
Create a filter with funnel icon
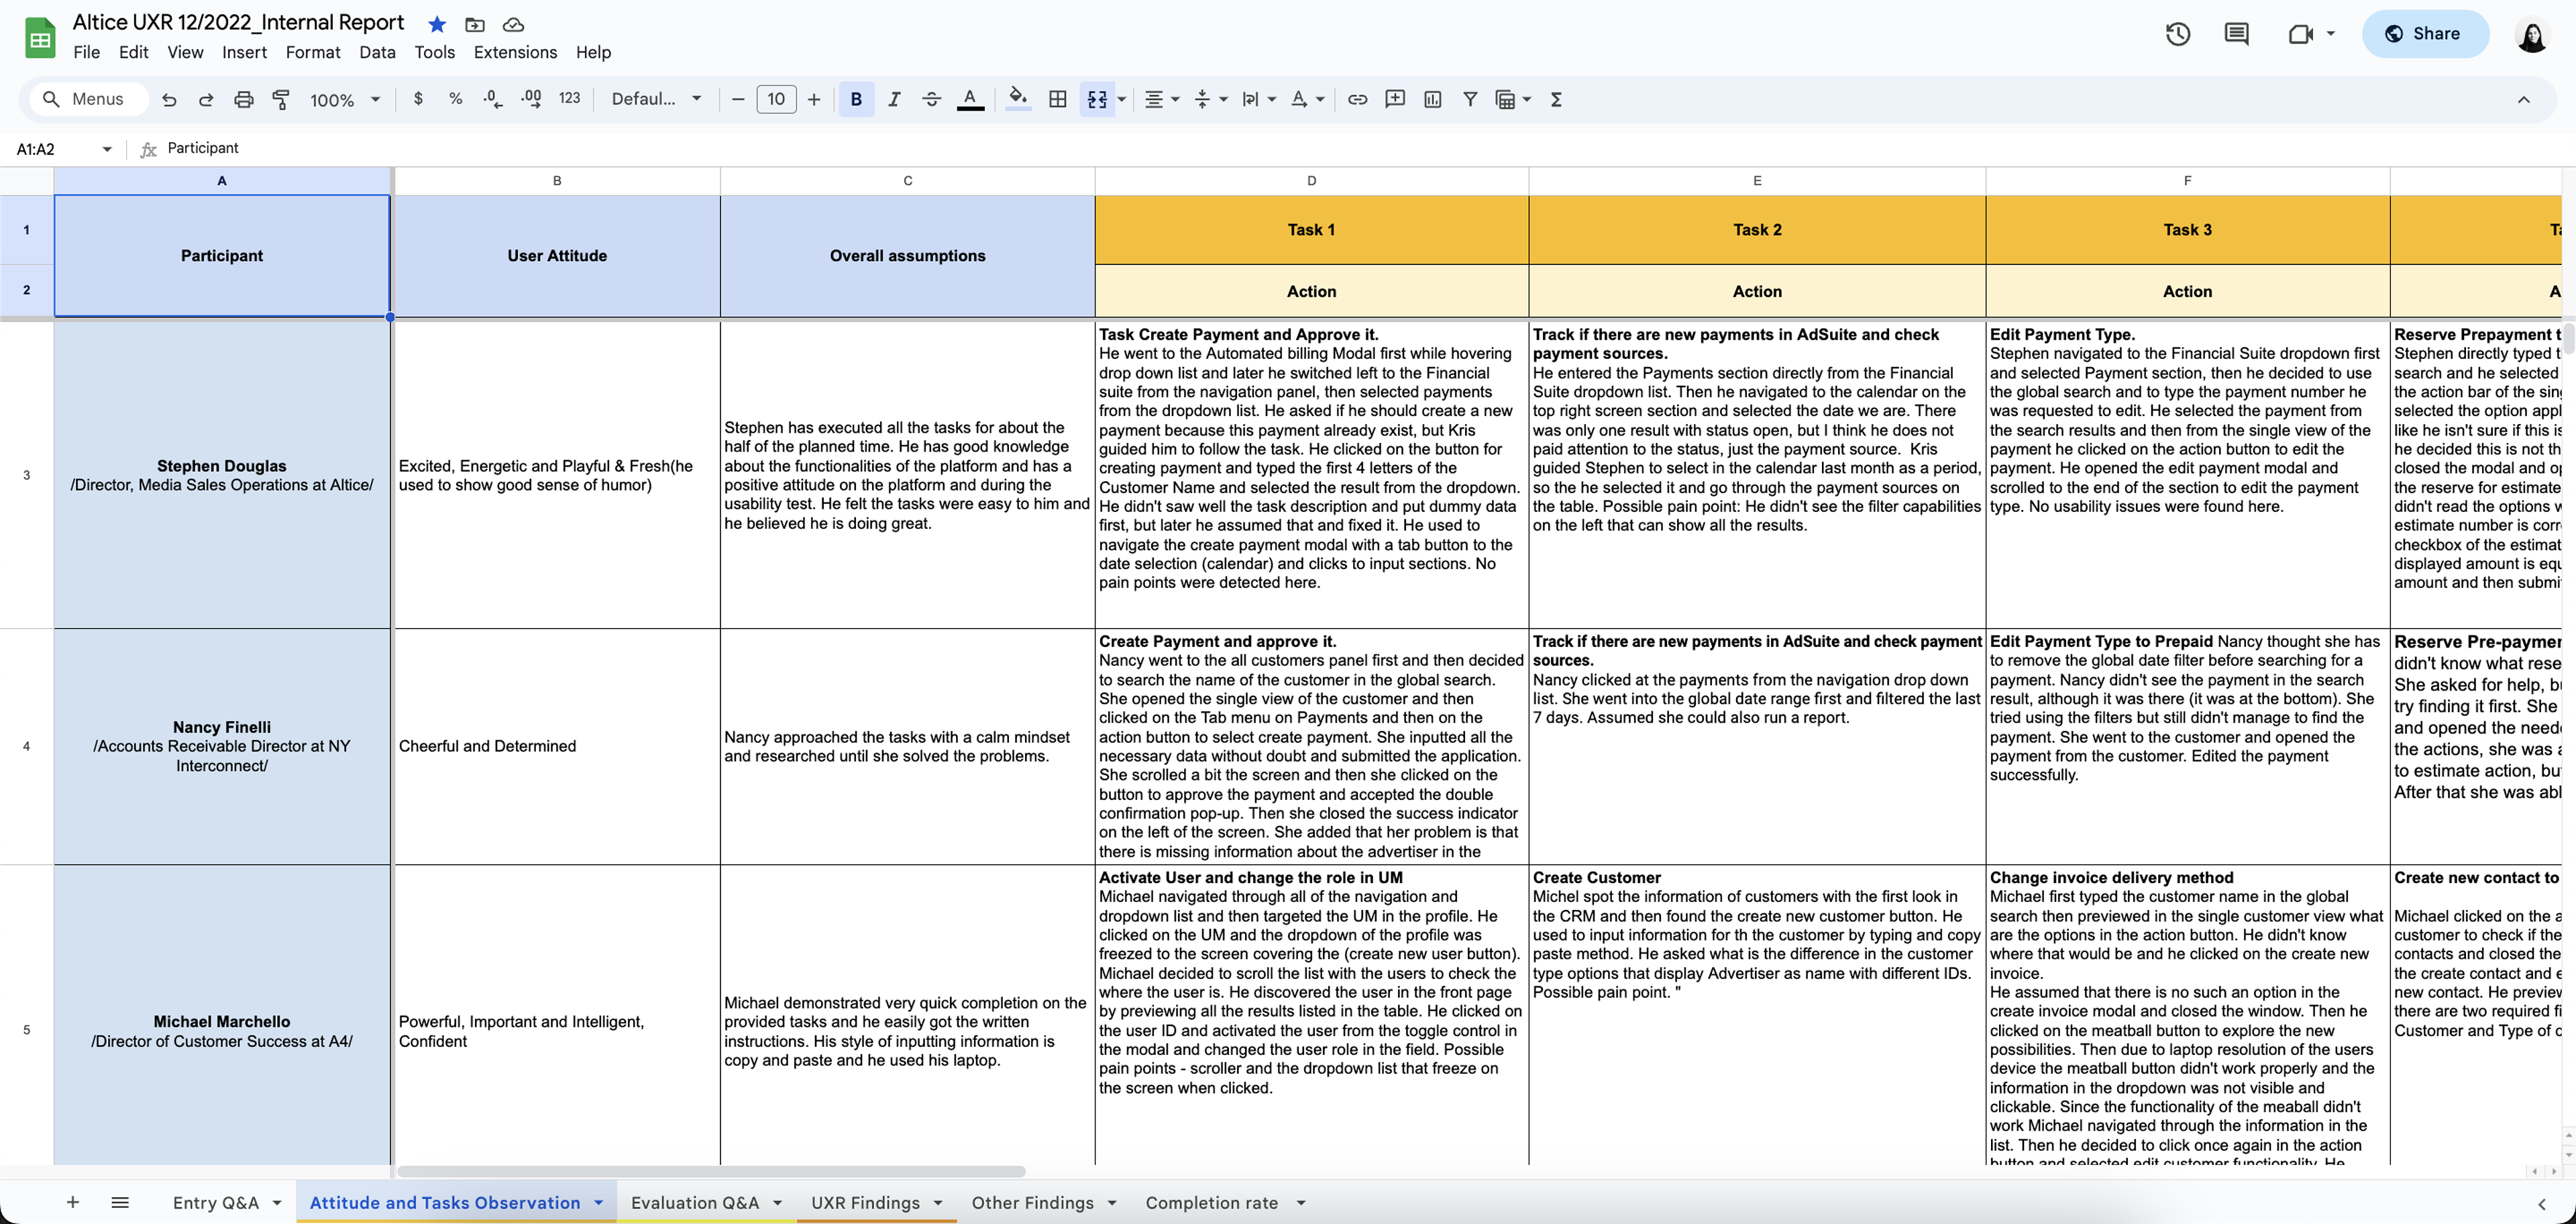(x=1470, y=99)
